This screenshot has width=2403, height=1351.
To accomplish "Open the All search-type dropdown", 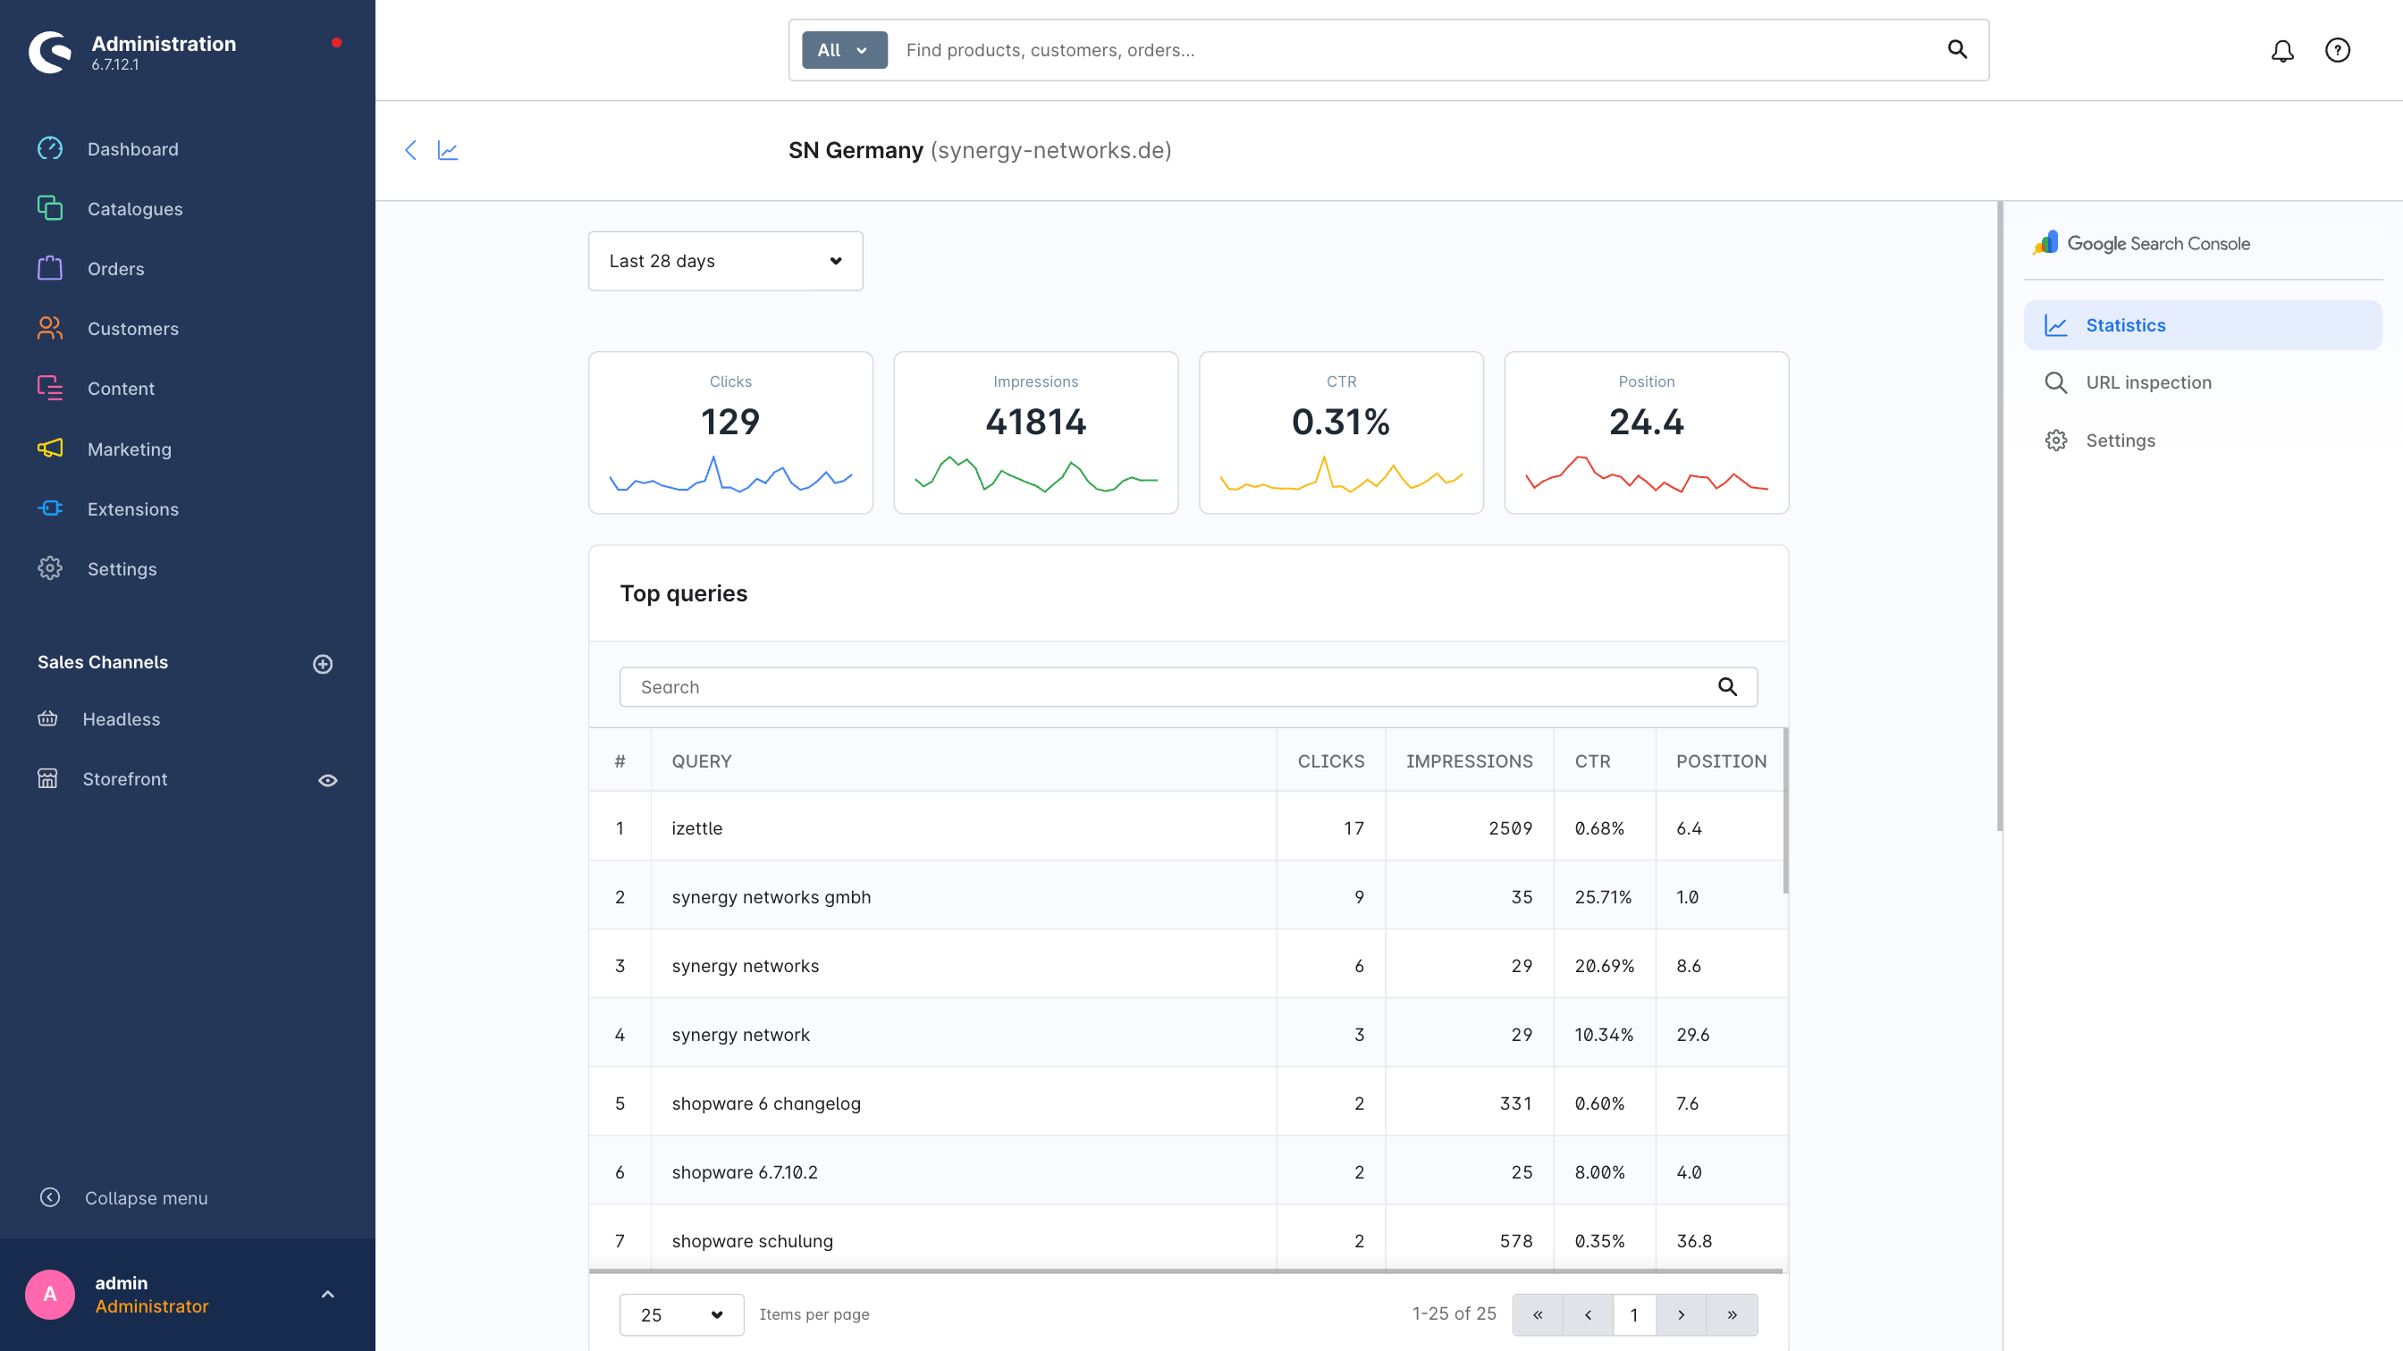I will (x=844, y=50).
